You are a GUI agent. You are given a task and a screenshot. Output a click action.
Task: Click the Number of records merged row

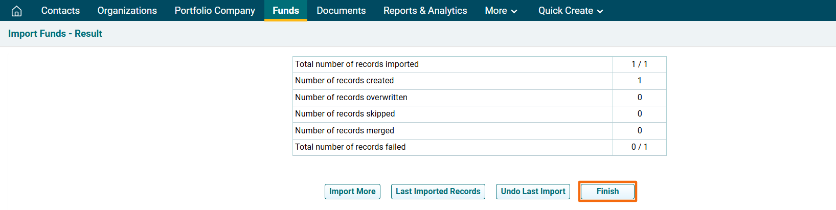(344, 131)
